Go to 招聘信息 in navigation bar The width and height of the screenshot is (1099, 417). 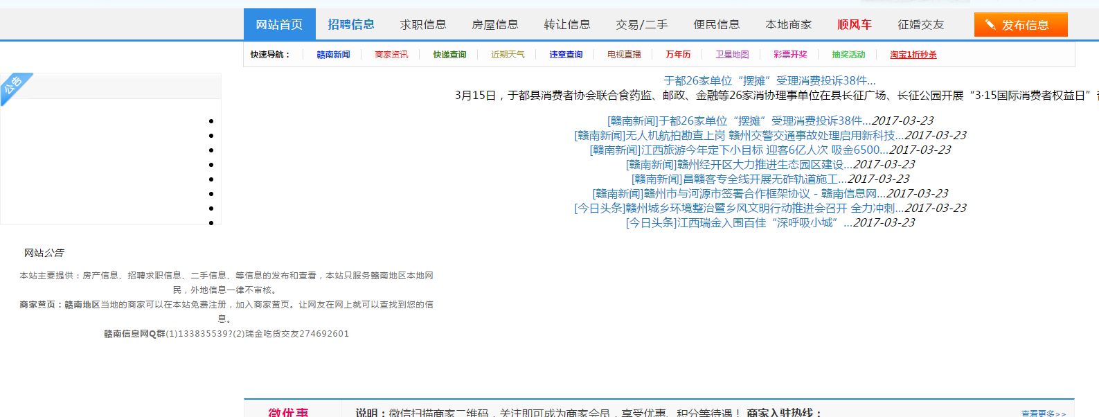(x=351, y=25)
